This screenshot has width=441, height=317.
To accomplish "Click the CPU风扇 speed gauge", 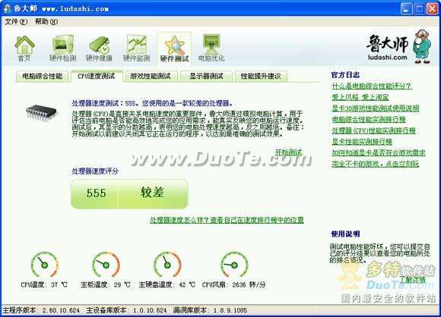I will 234,265.
